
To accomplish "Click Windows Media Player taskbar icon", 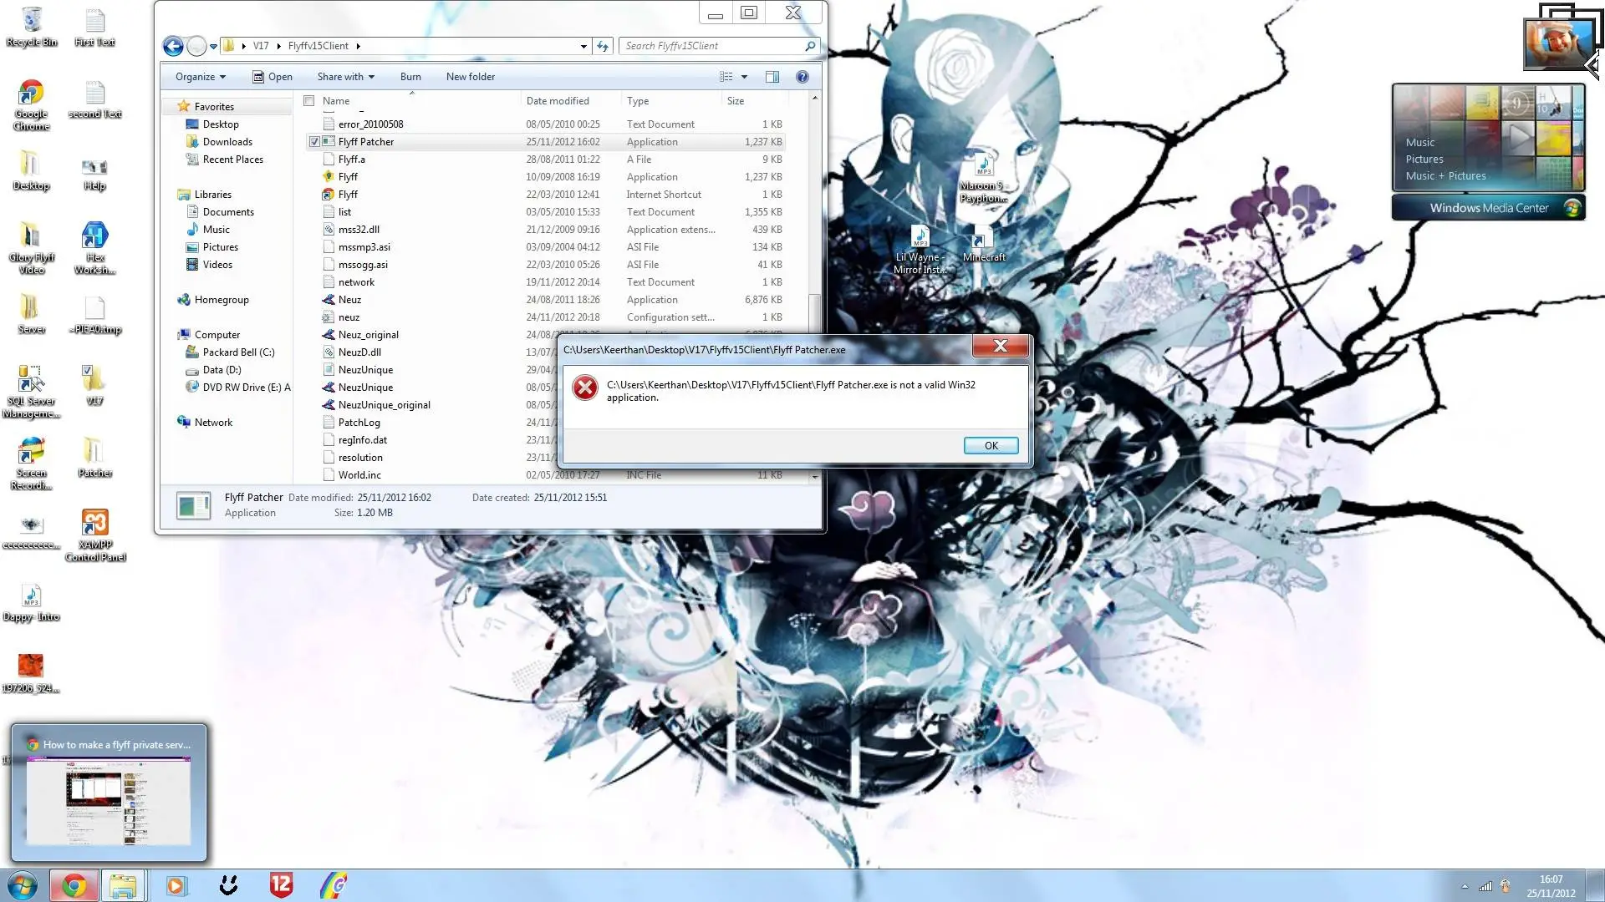I will (x=176, y=885).
